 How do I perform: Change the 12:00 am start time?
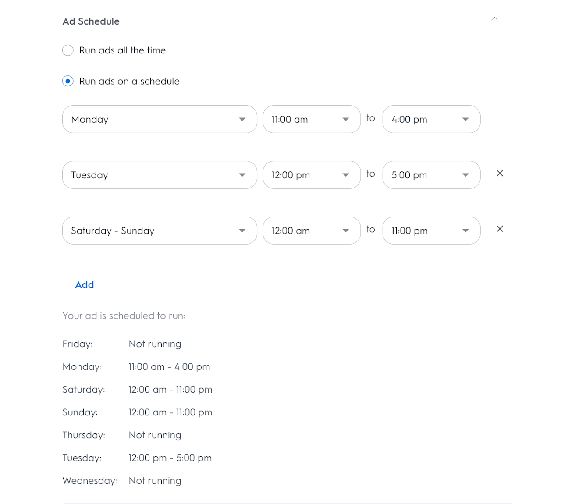pos(311,231)
